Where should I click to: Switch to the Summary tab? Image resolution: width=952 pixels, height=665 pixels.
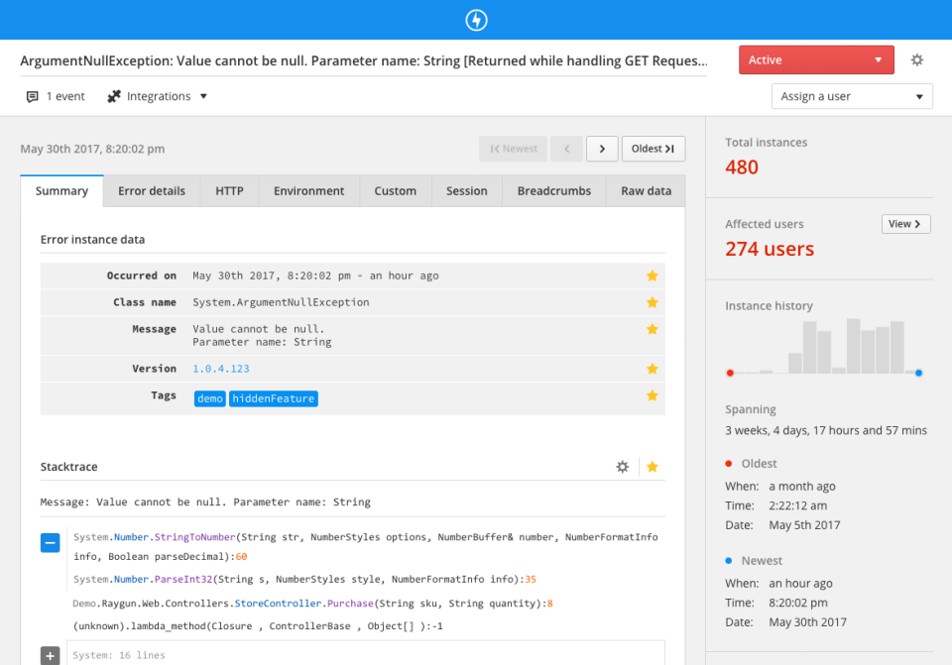pyautogui.click(x=61, y=191)
